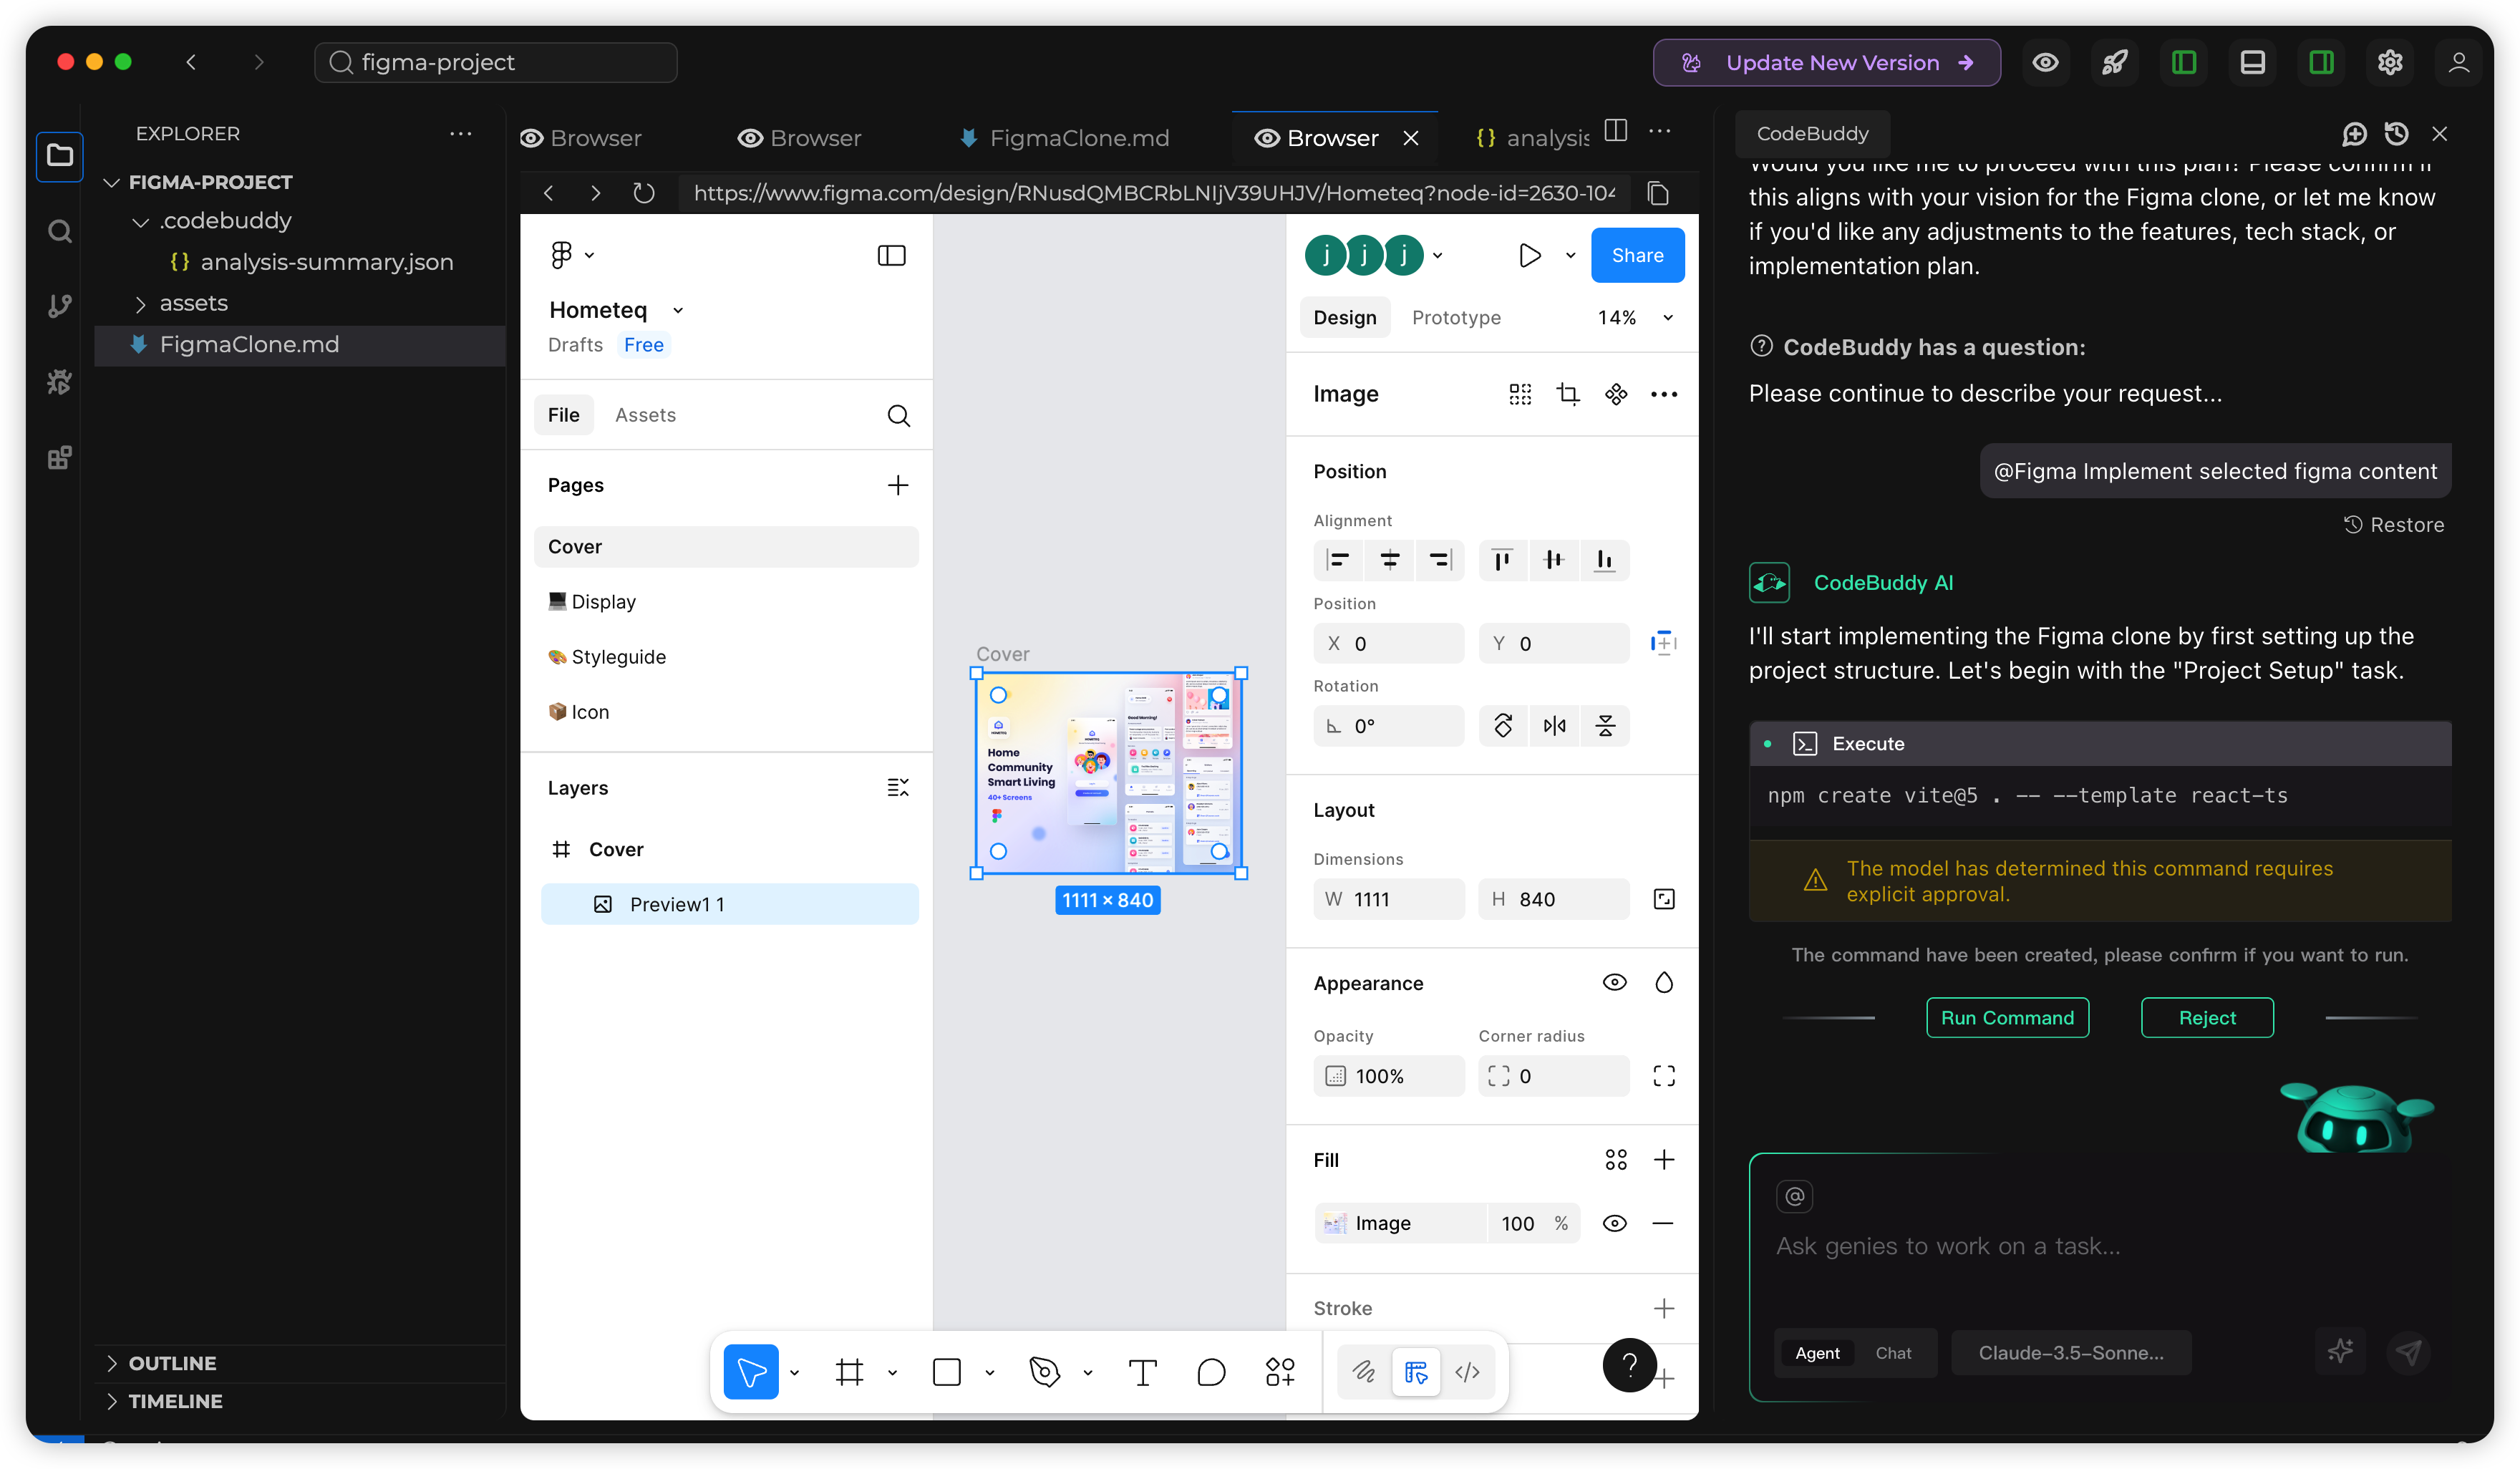Click the crop image icon
This screenshot has height=1469, width=2520.
[x=1567, y=394]
